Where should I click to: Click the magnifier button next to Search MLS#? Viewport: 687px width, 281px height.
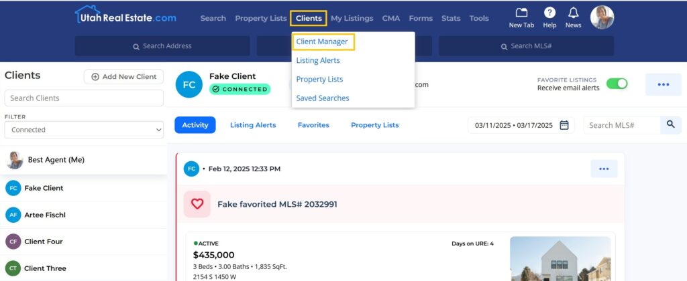coord(670,125)
